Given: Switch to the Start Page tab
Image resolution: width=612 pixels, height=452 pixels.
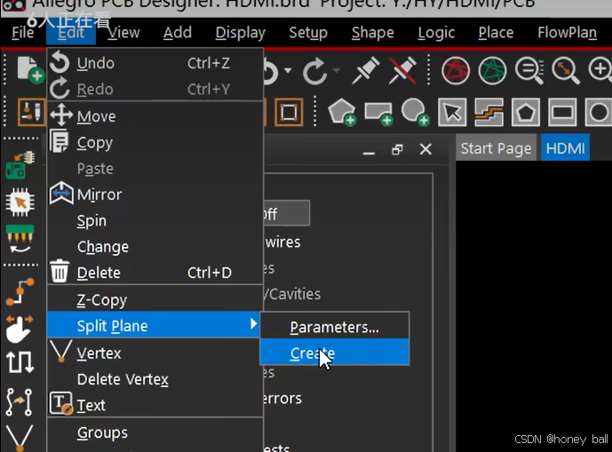Looking at the screenshot, I should tap(496, 148).
